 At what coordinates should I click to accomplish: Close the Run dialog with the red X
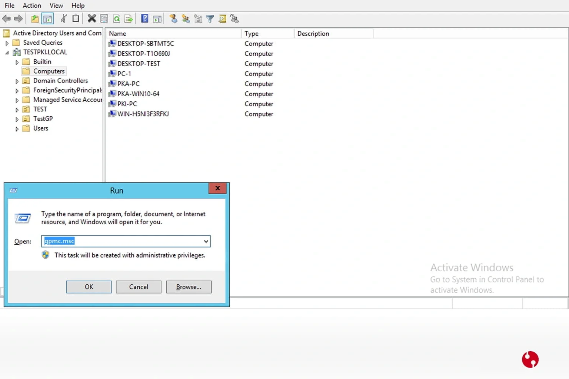point(218,188)
